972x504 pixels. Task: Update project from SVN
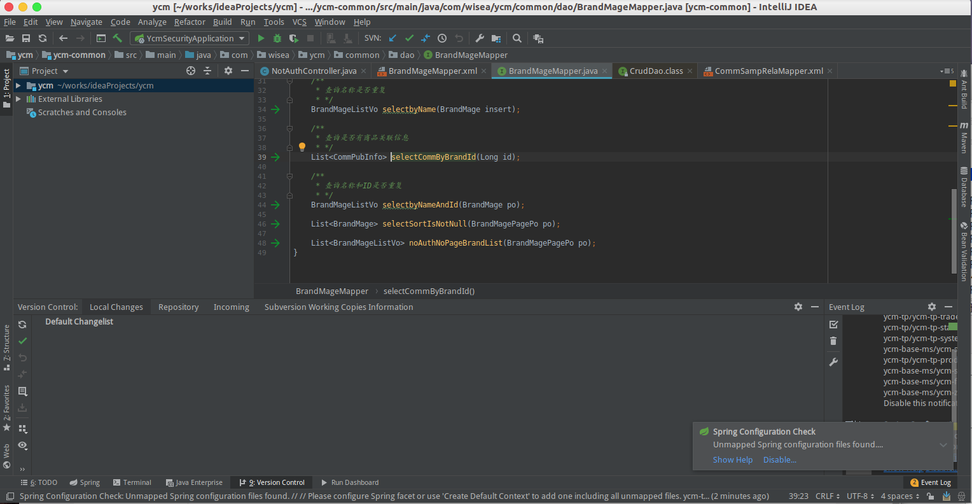tap(392, 38)
